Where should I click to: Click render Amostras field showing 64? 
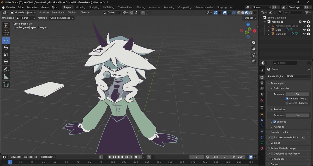click(297, 115)
